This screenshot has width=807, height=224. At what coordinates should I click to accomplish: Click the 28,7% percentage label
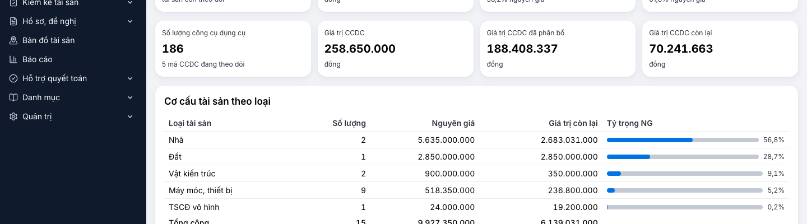(774, 157)
